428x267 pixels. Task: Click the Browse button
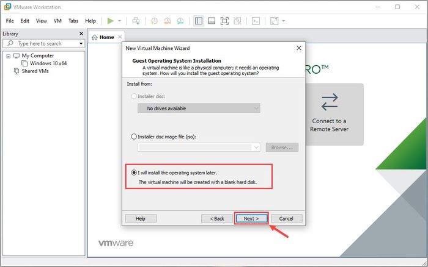(x=282, y=148)
